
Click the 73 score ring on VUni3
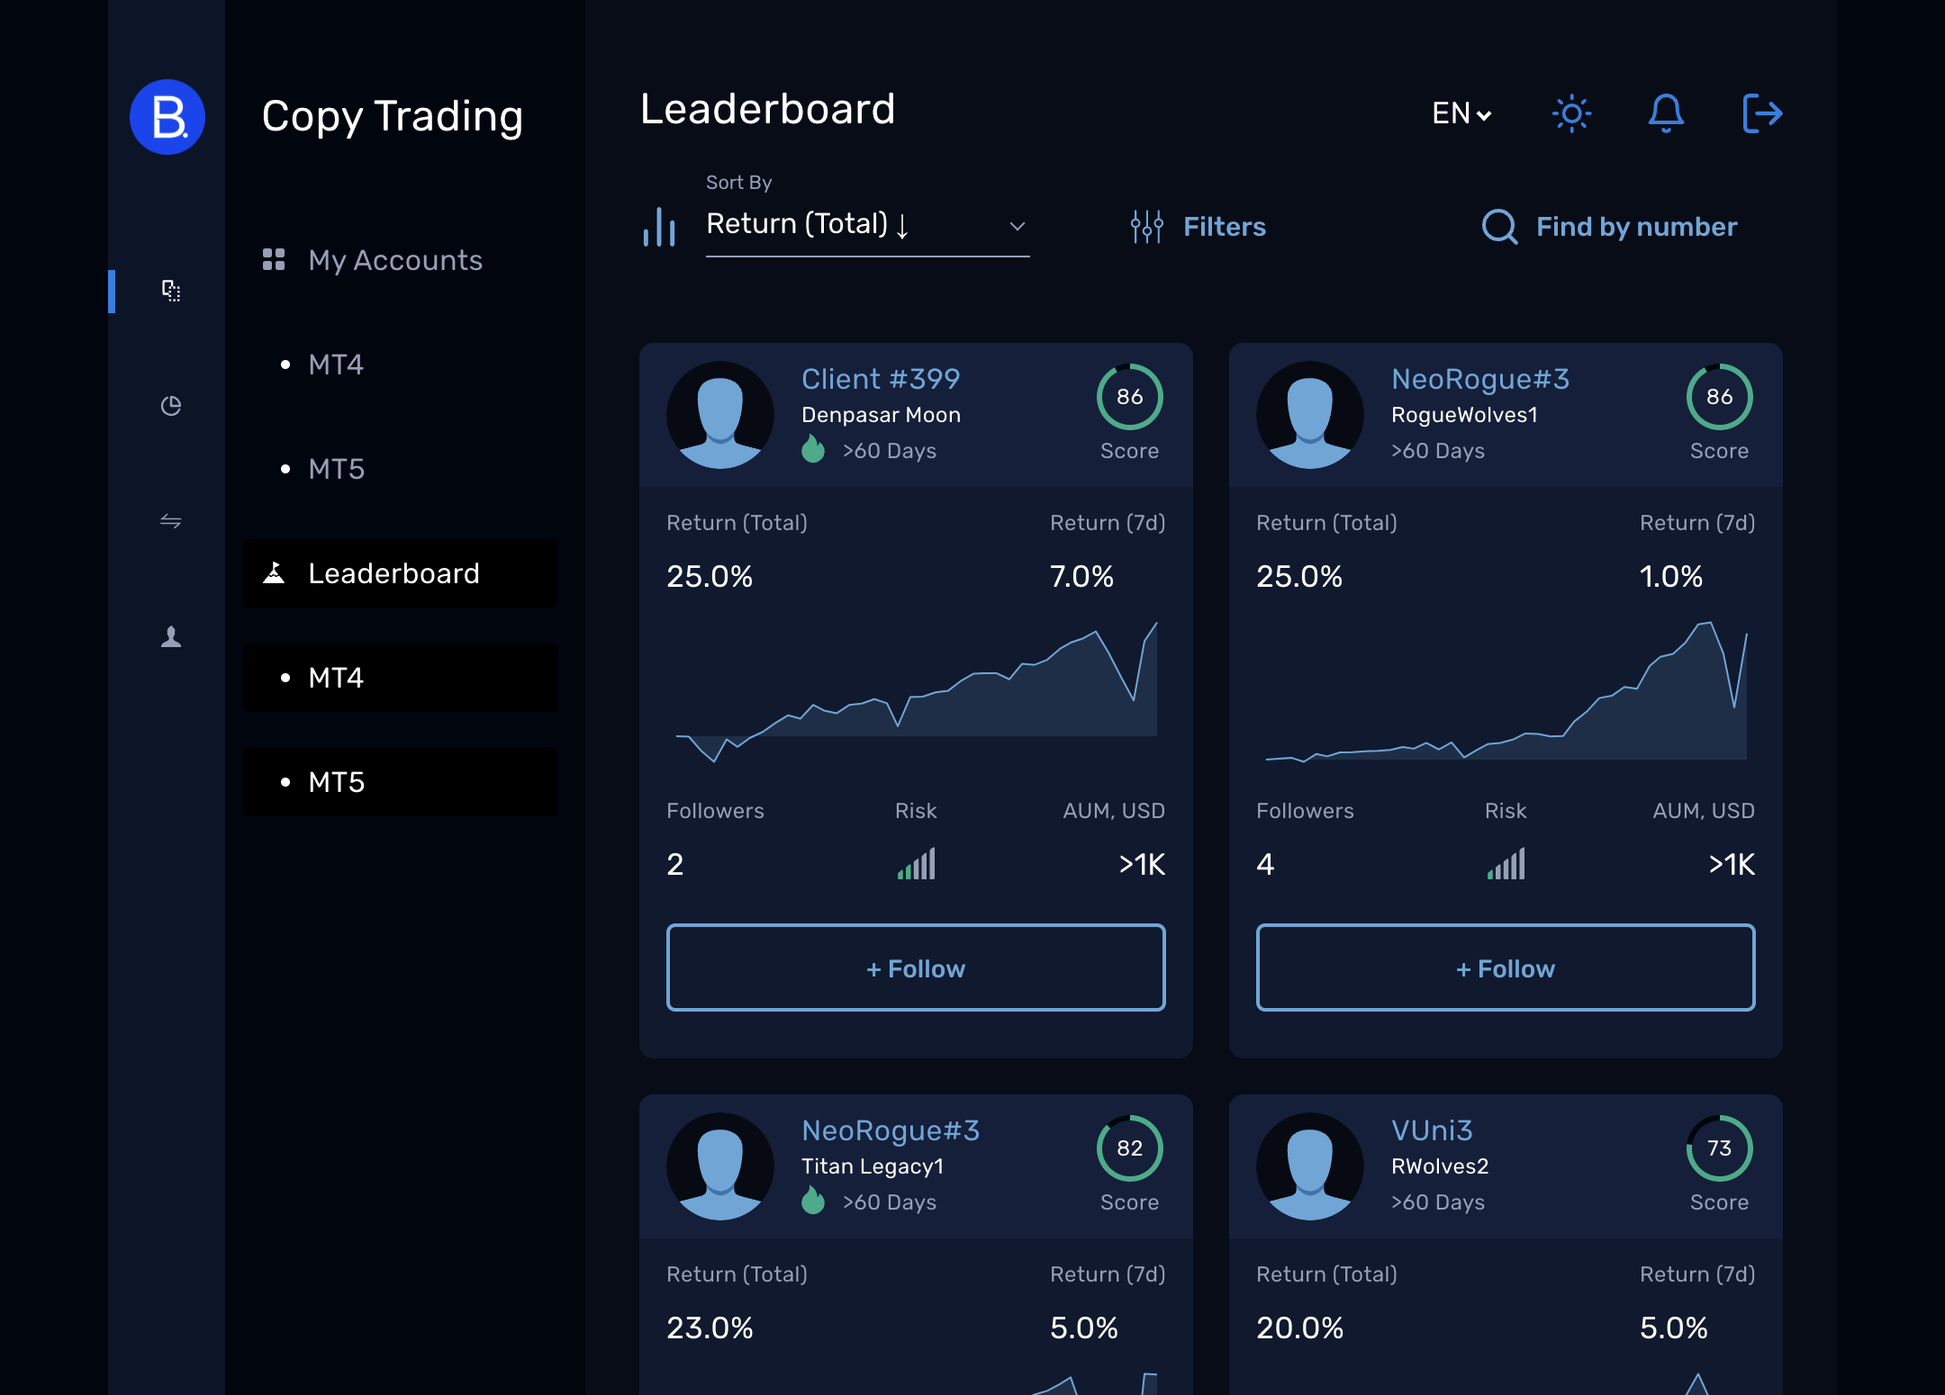click(x=1720, y=1148)
